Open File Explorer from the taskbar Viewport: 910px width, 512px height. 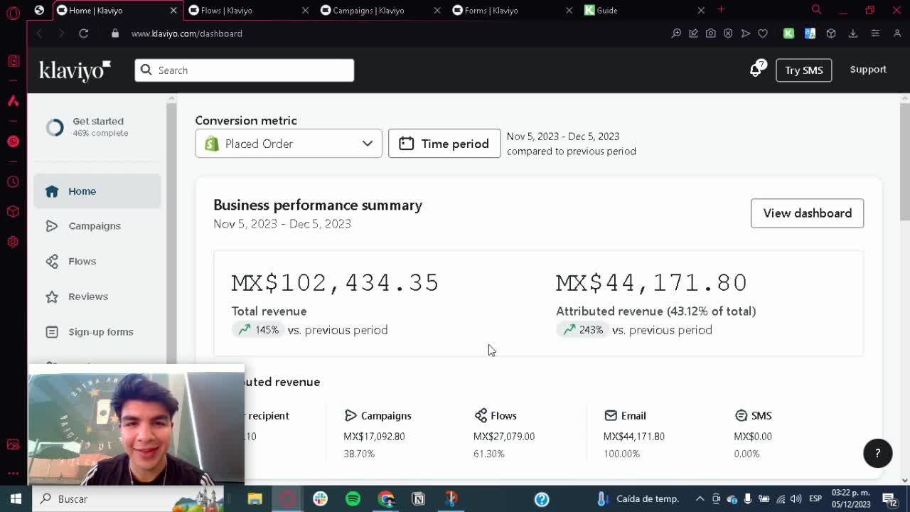point(255,498)
